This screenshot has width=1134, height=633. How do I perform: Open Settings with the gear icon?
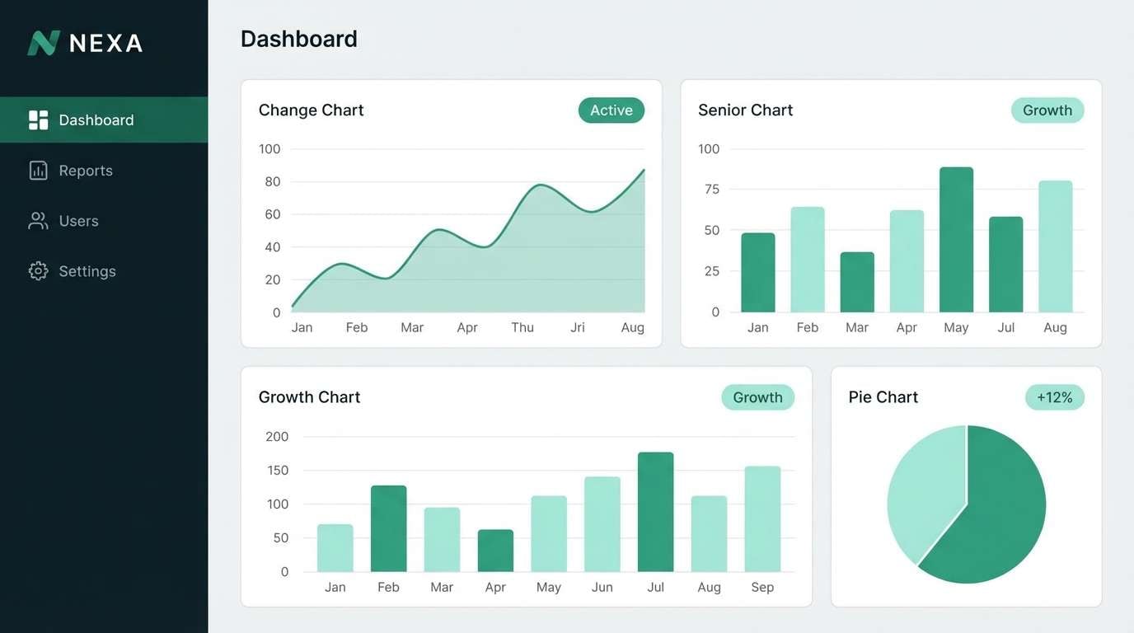pyautogui.click(x=36, y=270)
